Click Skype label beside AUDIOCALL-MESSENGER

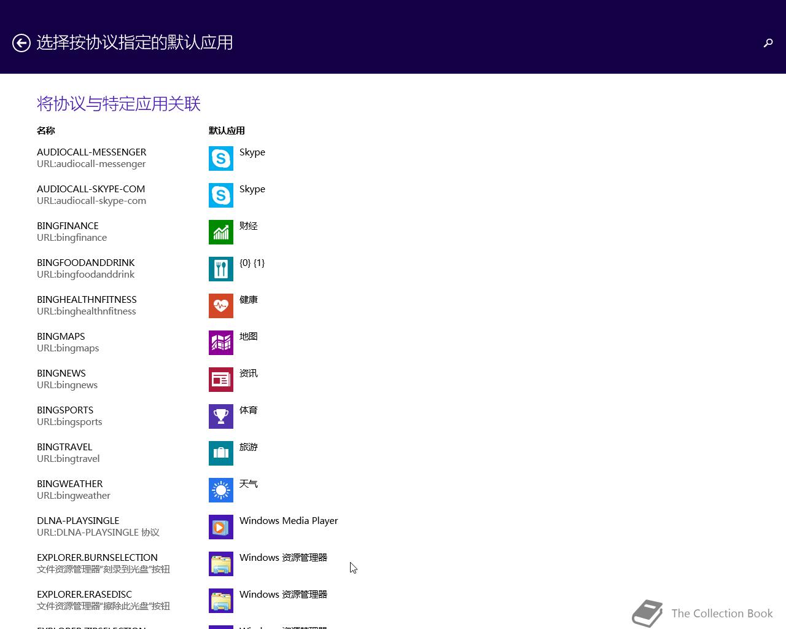tap(252, 152)
